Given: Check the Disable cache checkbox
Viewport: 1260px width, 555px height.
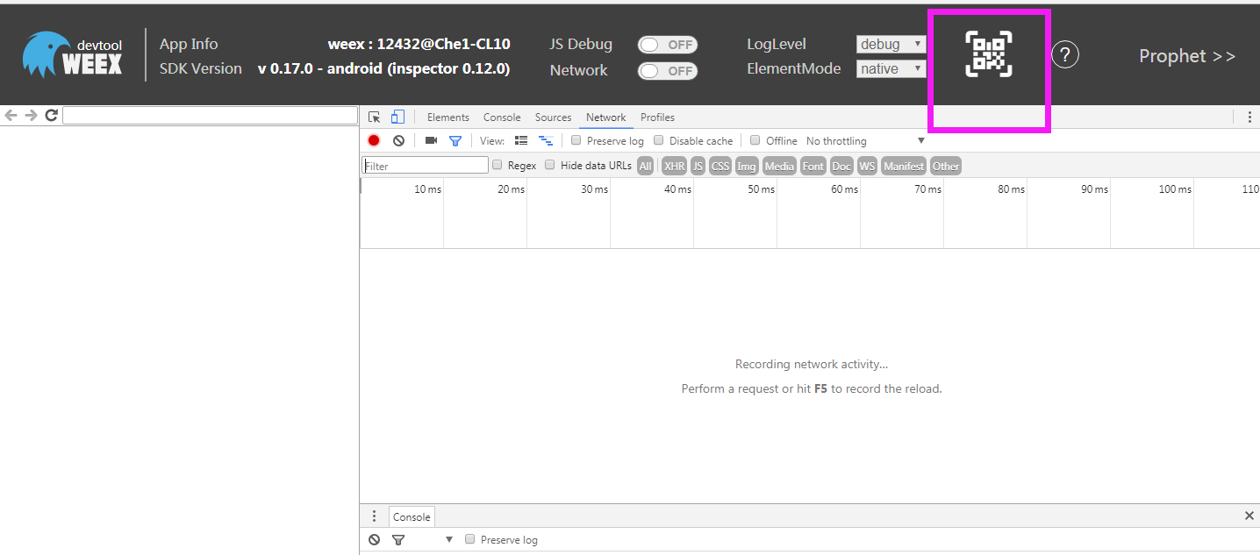Looking at the screenshot, I should [659, 140].
